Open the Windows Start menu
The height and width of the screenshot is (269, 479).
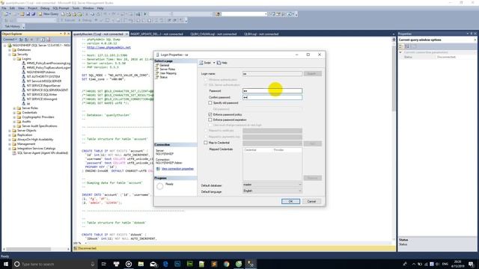click(x=6, y=264)
